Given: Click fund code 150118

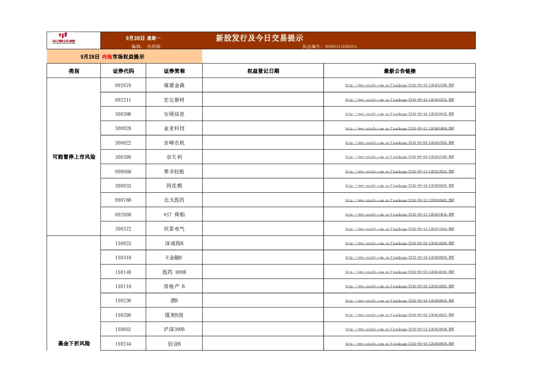Looking at the screenshot, I should (x=123, y=286).
